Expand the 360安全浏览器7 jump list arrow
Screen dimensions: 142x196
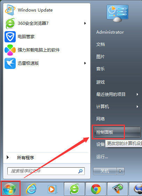[x=85, y=23]
